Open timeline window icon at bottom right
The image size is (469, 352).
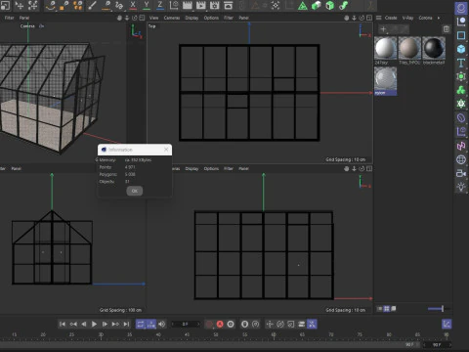coord(447,324)
